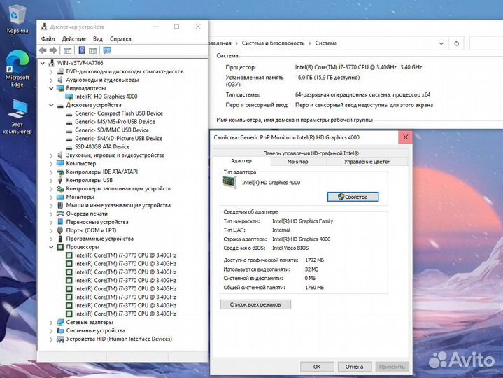Select Generic- SD/MMC USB Device
The height and width of the screenshot is (378, 503).
click(x=112, y=130)
